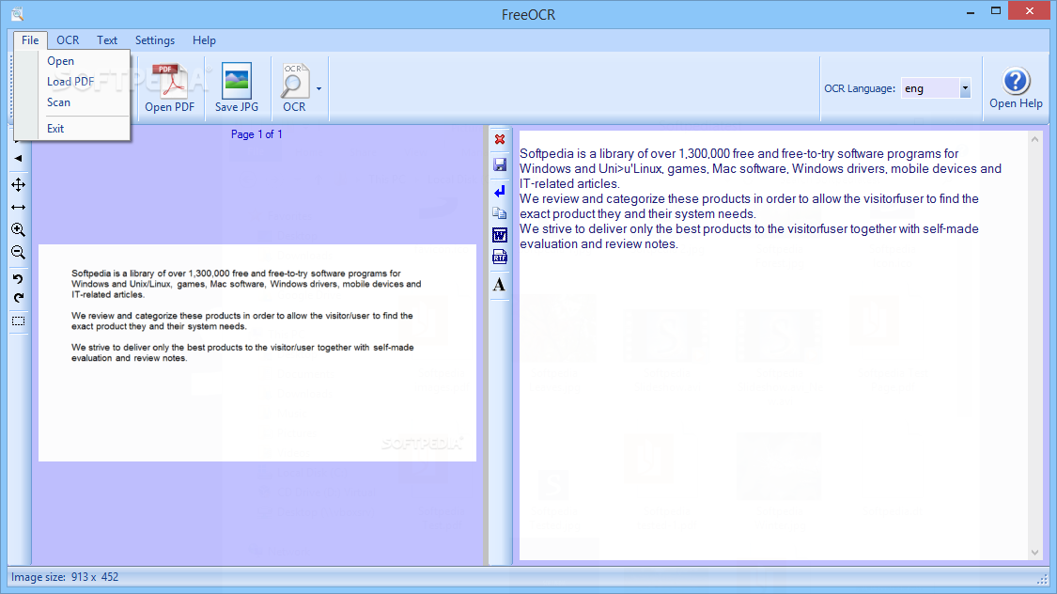Close the open File menu
Screen dimensions: 1057x594
click(x=30, y=40)
